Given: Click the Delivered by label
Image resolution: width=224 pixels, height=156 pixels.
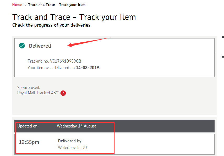Looking at the screenshot, I should click(x=70, y=141).
